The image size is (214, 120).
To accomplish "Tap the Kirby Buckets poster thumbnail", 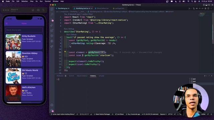I will tap(13, 42).
